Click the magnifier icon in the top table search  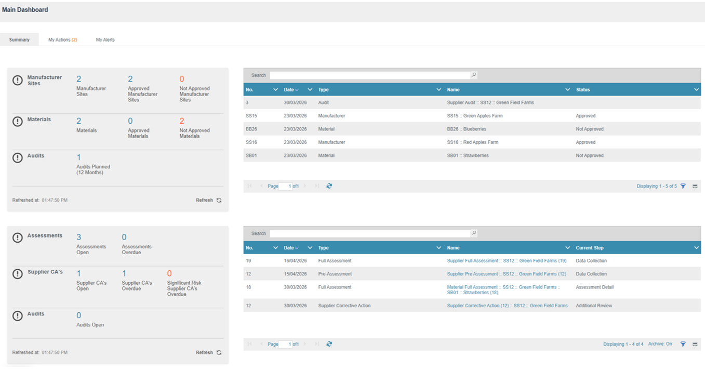click(474, 75)
